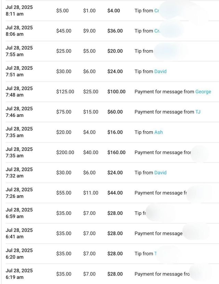Click the $200.00 gross amount
The height and width of the screenshot is (284, 219).
pos(65,152)
